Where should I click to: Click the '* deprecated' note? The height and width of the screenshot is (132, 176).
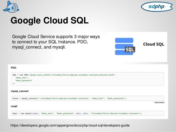pyautogui.click(x=159, y=103)
